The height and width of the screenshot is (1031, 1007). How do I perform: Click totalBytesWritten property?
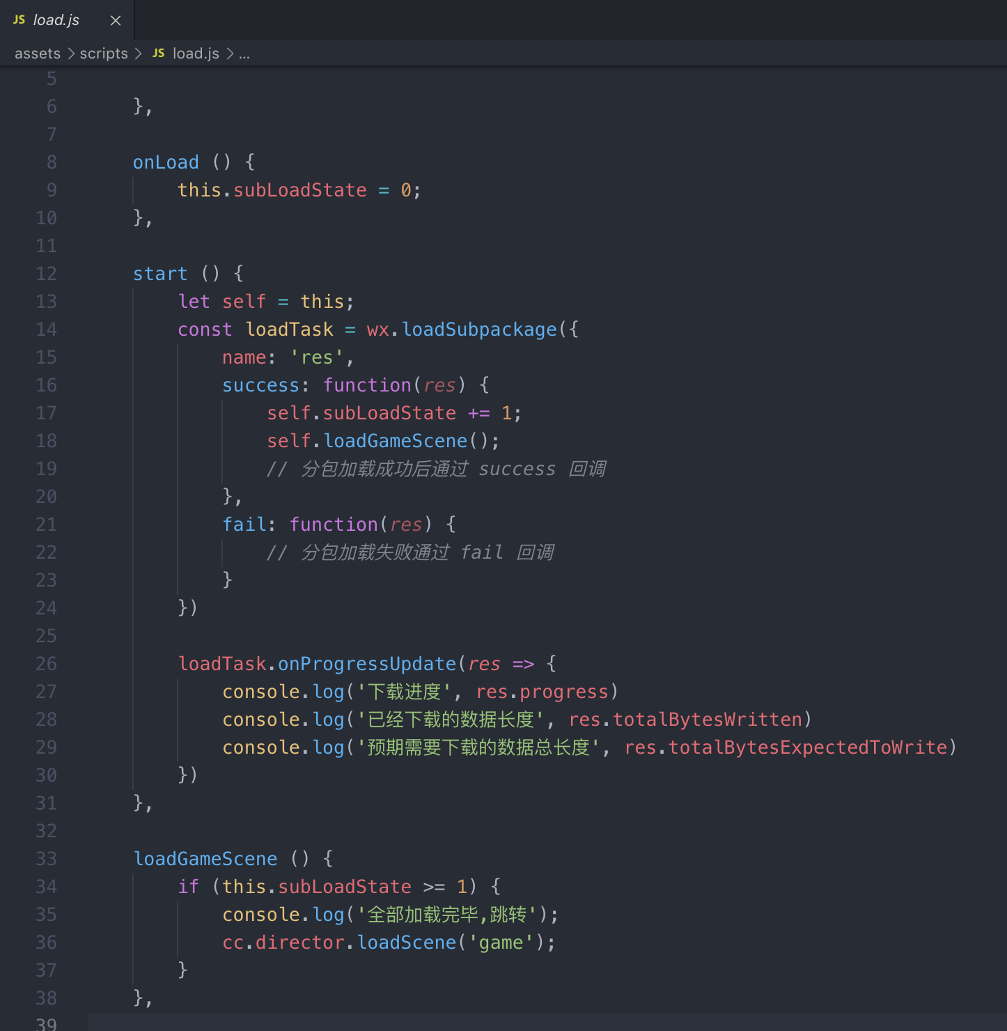tap(708, 720)
